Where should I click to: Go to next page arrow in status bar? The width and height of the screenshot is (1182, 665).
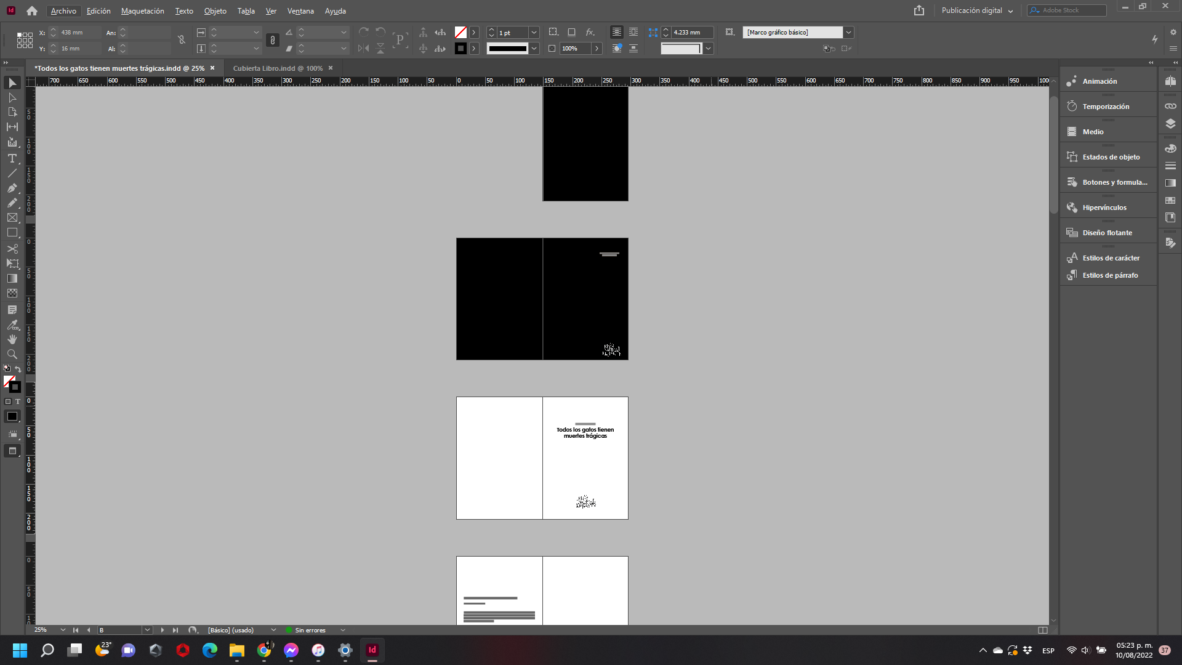tap(162, 630)
